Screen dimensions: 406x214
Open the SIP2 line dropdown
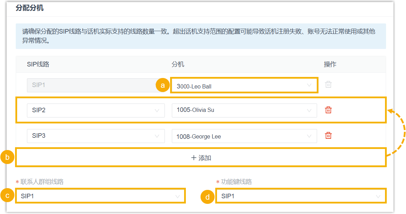(96, 110)
